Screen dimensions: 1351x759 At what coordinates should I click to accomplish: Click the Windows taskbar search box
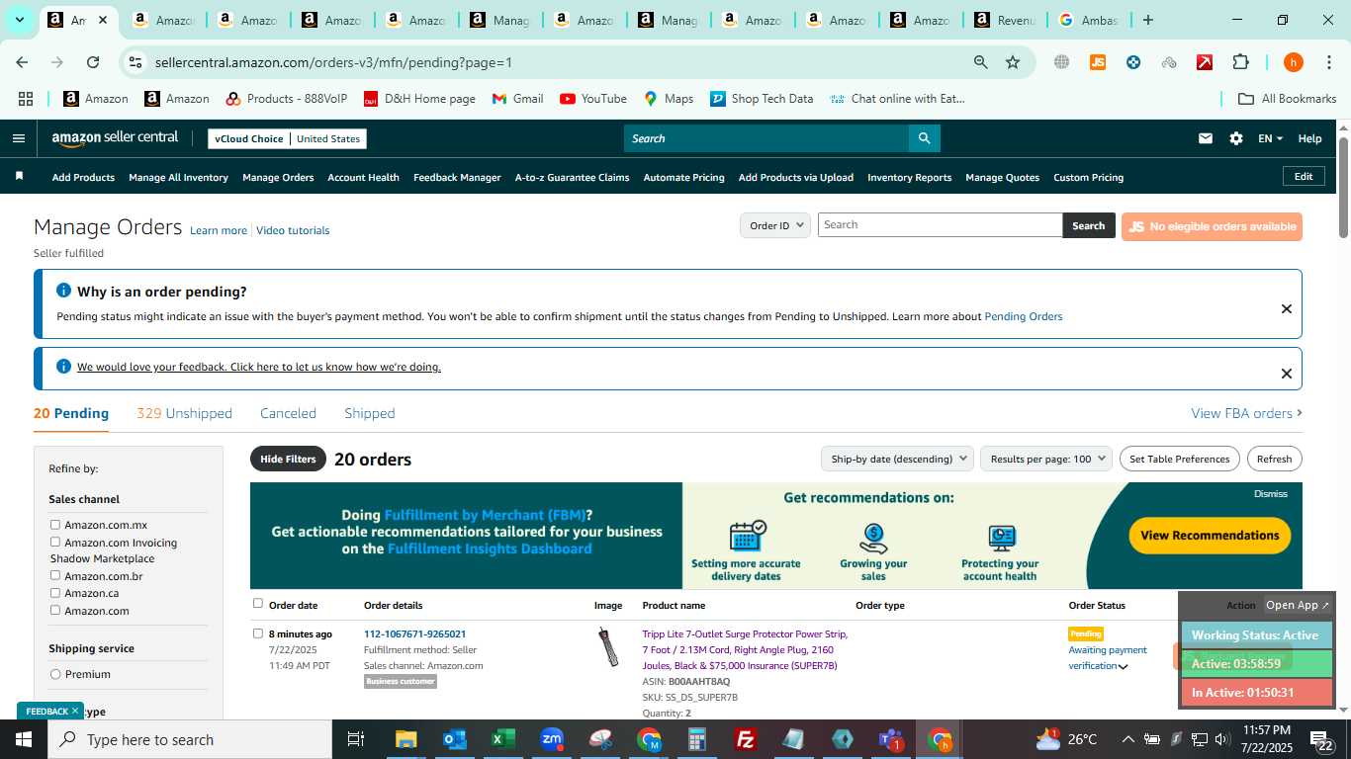click(x=190, y=739)
